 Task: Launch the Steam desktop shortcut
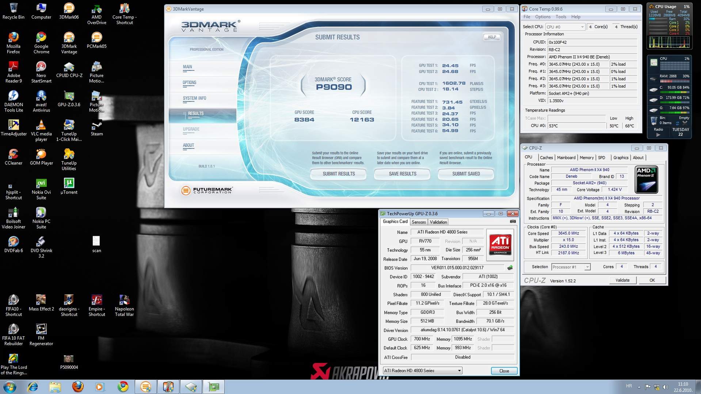click(96, 128)
